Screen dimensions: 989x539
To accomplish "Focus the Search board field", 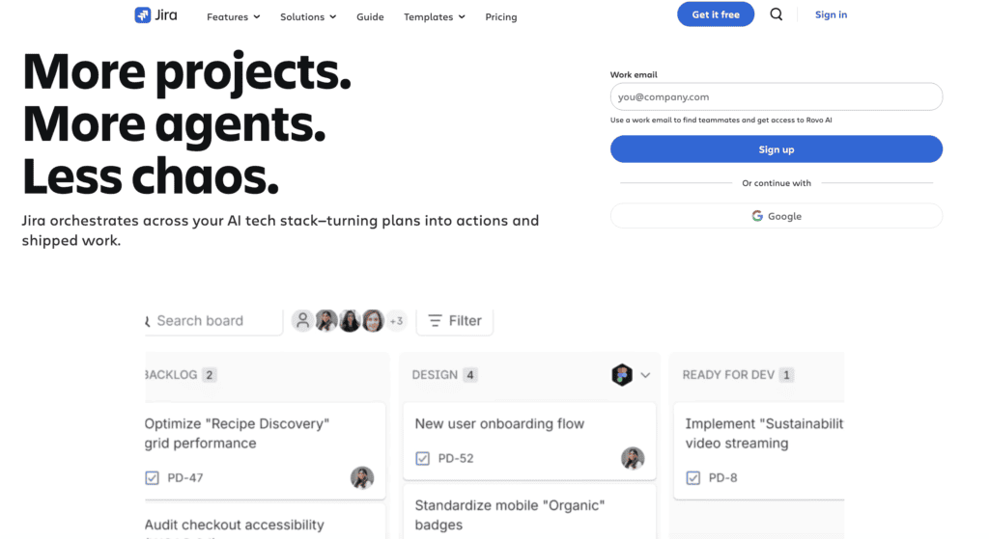I will tap(213, 321).
